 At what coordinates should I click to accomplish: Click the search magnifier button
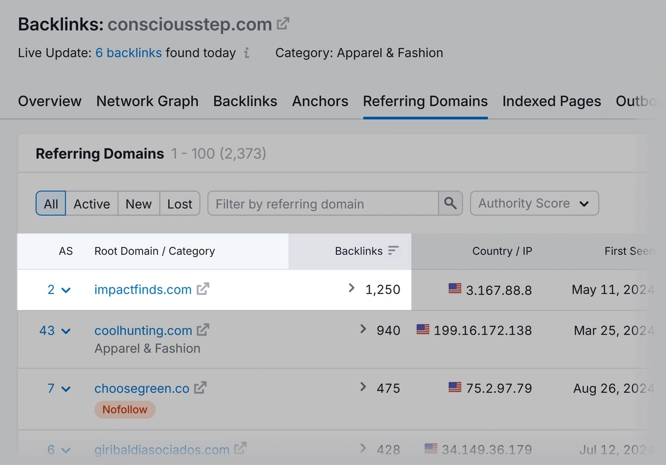(451, 204)
